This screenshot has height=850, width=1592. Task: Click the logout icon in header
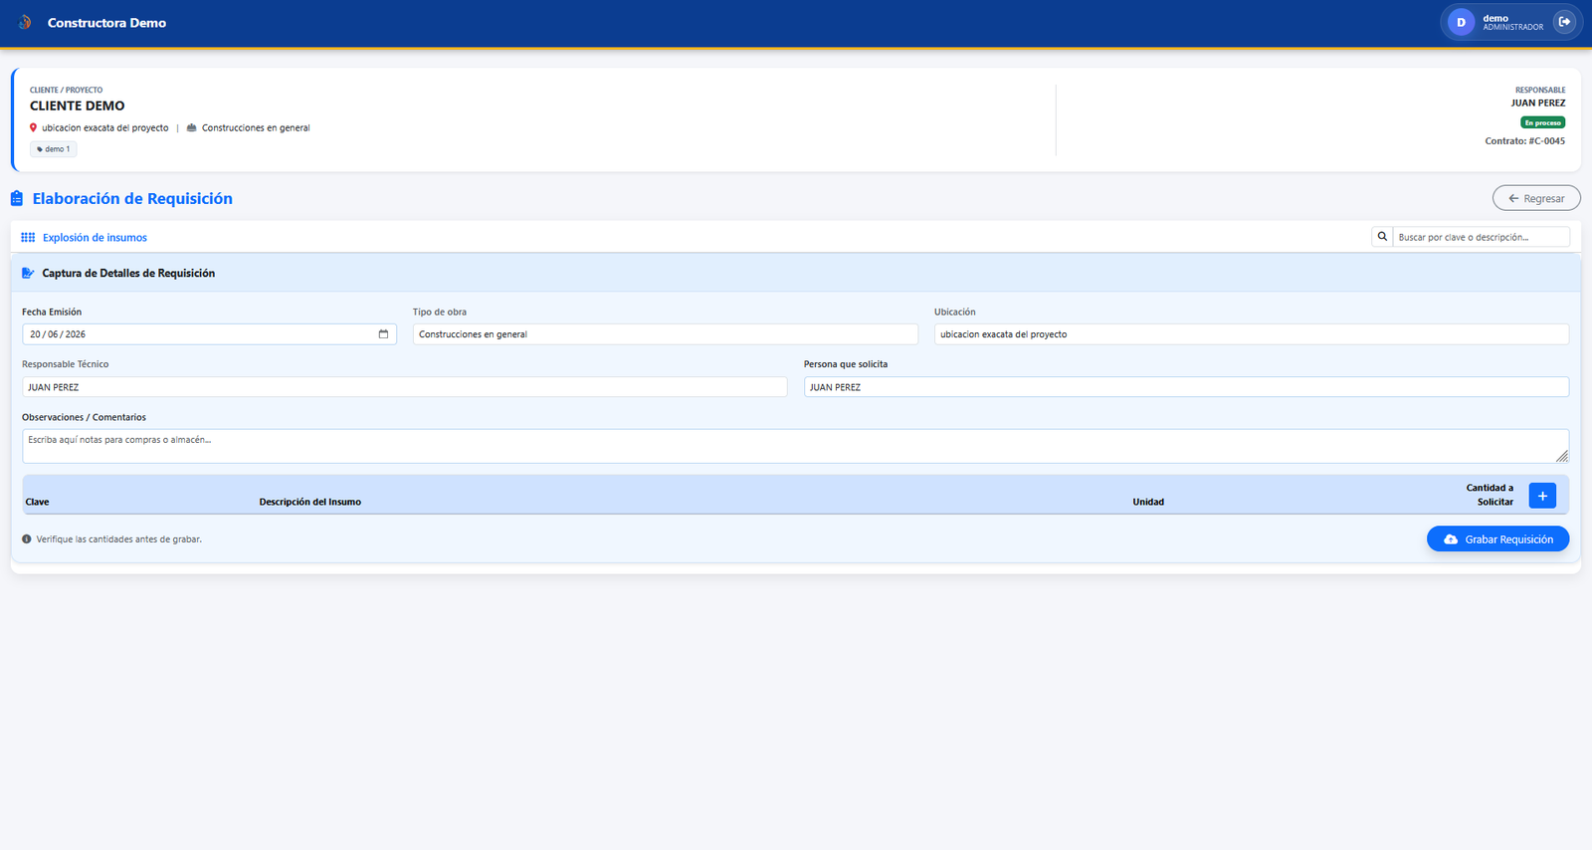(1564, 22)
